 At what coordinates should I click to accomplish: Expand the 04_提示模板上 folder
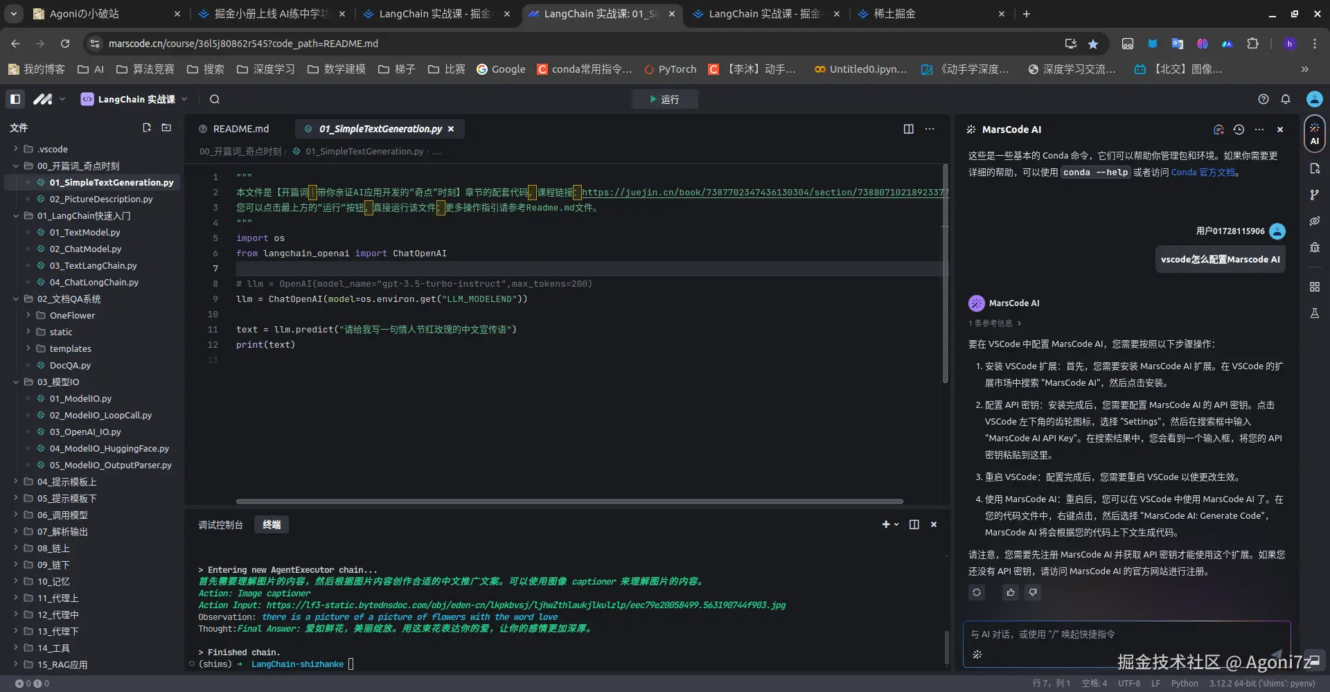coord(66,481)
